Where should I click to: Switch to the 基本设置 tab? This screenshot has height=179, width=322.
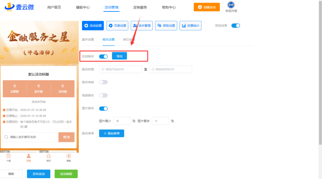(x=88, y=39)
